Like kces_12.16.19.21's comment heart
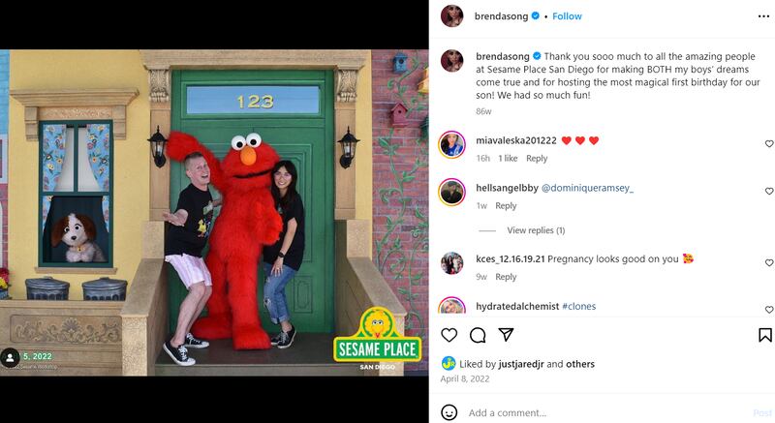This screenshot has height=423, width=775. tap(769, 262)
